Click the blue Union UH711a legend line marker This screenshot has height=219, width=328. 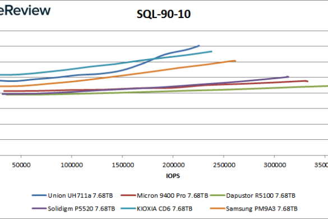click(x=39, y=195)
